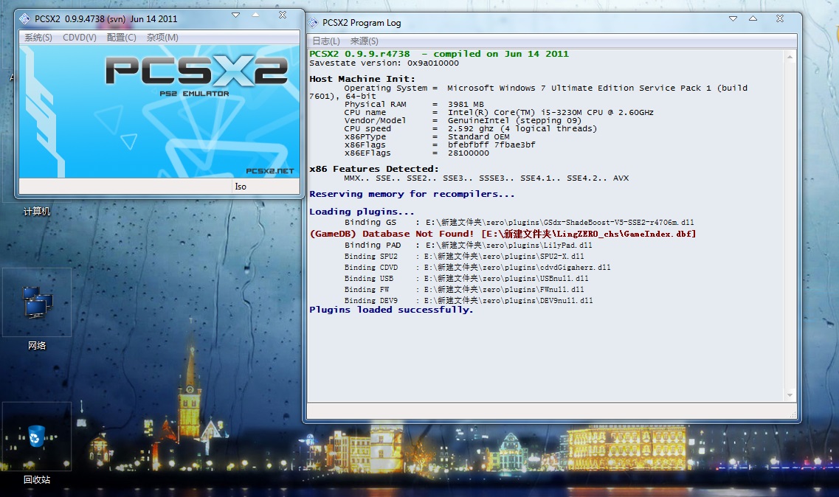Click the 'Loading plugins...' log line
The height and width of the screenshot is (497, 839).
coord(362,212)
